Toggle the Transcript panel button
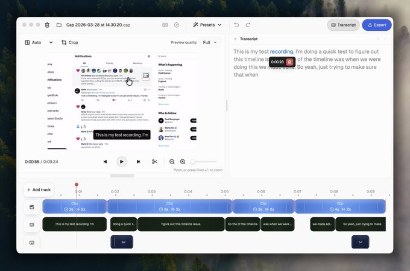 point(343,25)
